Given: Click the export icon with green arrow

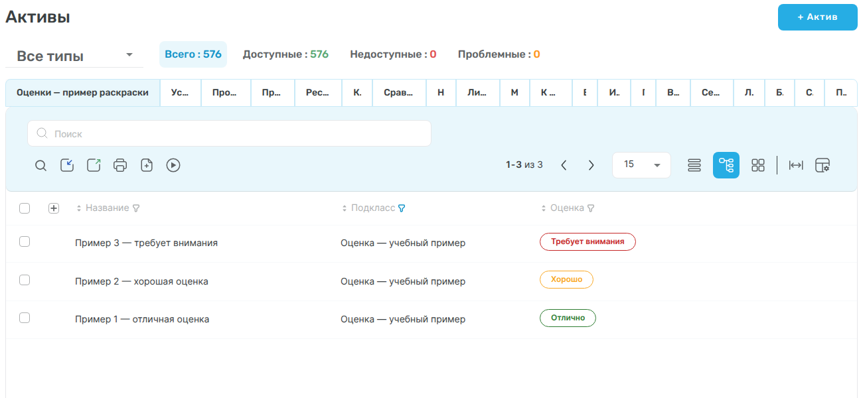Looking at the screenshot, I should [x=94, y=165].
